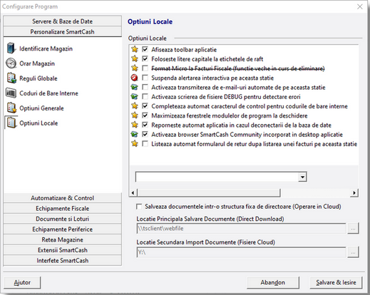
Task: Click green icon beside Activeaza scrierea de fisiere DEBUG
Action: (x=135, y=96)
